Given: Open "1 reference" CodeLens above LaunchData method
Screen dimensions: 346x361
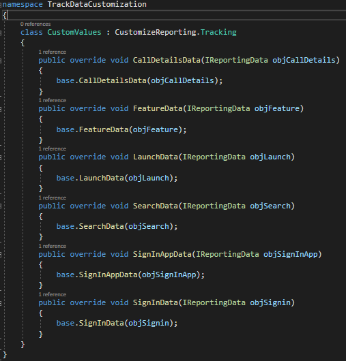Looking at the screenshot, I should tap(53, 148).
